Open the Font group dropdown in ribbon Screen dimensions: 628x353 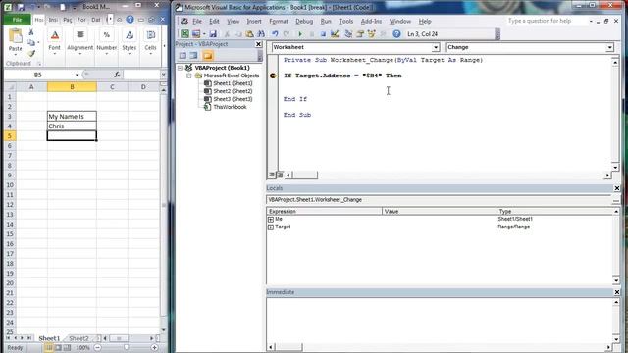(55, 42)
